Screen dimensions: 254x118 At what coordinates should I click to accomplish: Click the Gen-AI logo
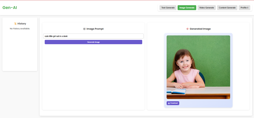10,8
